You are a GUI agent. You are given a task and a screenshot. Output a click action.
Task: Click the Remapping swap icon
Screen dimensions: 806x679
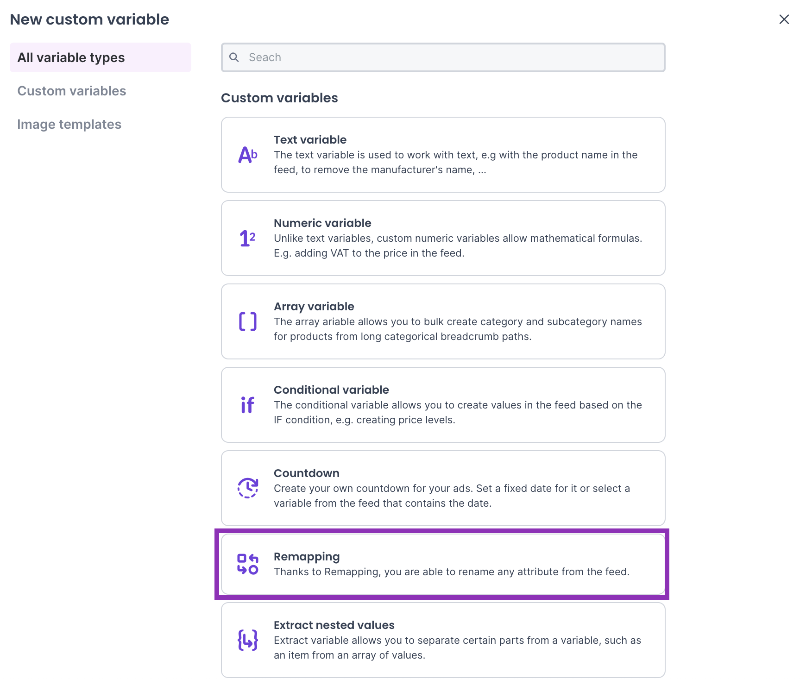pyautogui.click(x=247, y=564)
